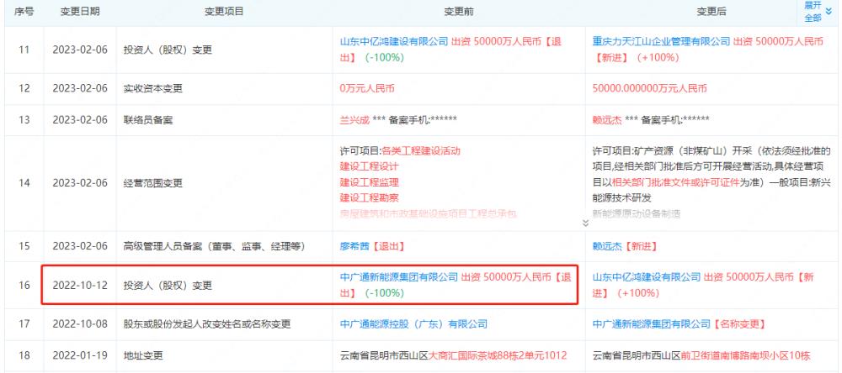This screenshot has width=842, height=373.
Task: Open 中广通新能源集团有限公司 link in row 17
Action: click(652, 324)
